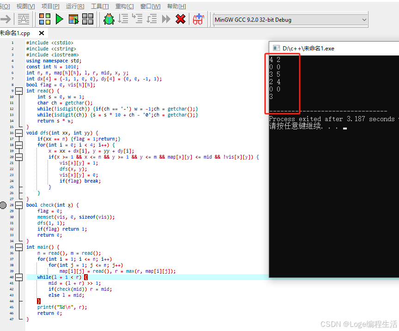Image resolution: width=399 pixels, height=331 pixels.
Task: Click the console window title icon
Action: click(x=276, y=48)
